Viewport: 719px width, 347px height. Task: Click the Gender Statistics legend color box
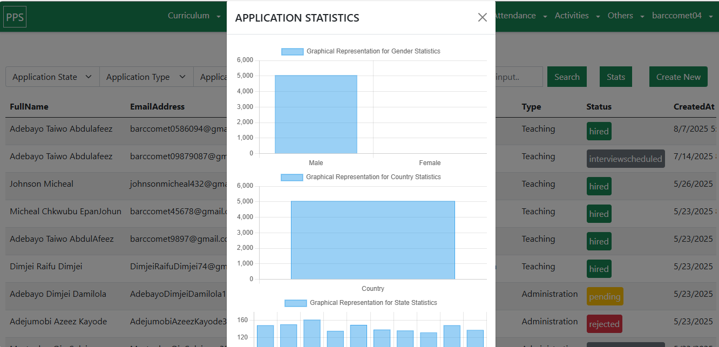coord(292,52)
